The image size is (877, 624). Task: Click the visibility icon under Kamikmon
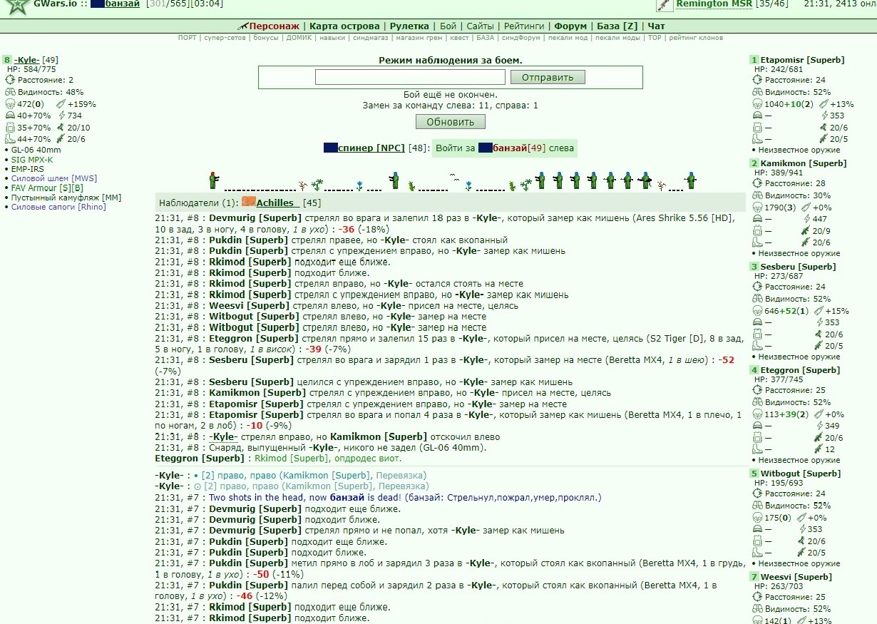[757, 195]
